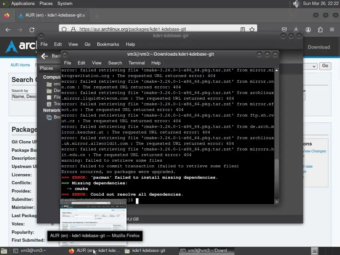The image size is (340, 255).
Task: Click the Download link in Arch header
Action: coord(319,47)
